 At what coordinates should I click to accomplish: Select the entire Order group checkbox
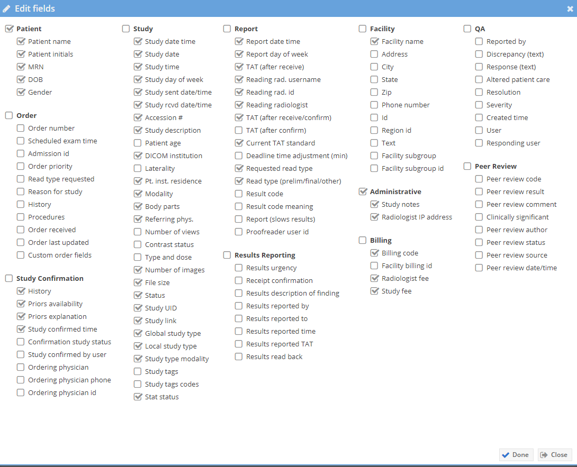[x=9, y=115]
